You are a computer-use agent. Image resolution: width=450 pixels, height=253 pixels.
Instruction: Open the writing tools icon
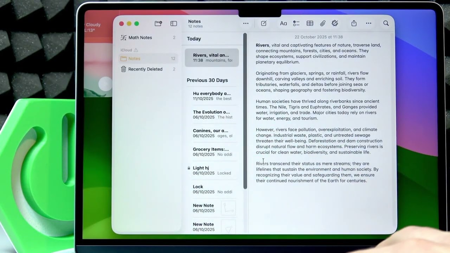coord(335,24)
